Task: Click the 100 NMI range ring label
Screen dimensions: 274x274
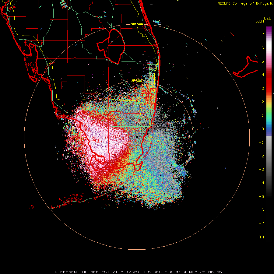Action: pos(137,24)
